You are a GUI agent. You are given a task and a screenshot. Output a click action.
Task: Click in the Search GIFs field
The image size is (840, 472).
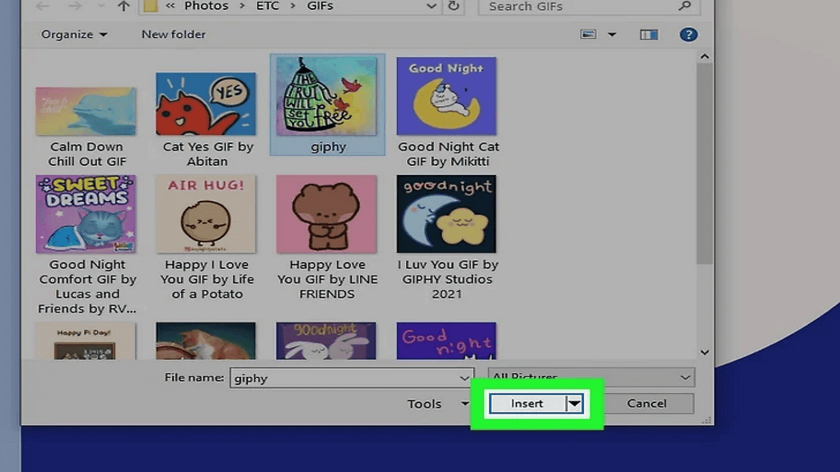point(589,7)
